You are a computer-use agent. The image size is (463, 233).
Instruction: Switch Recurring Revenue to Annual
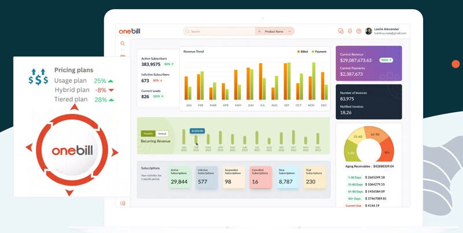(x=163, y=134)
